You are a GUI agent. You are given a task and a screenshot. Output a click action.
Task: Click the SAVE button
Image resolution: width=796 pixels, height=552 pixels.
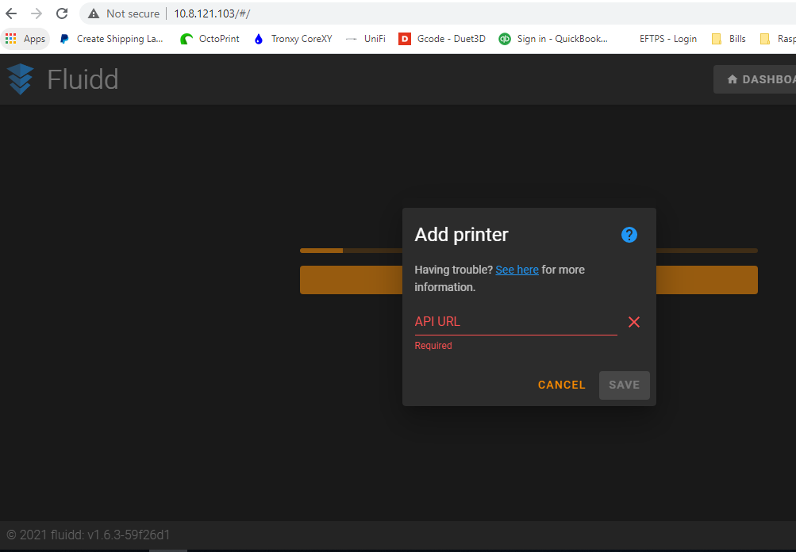click(624, 385)
